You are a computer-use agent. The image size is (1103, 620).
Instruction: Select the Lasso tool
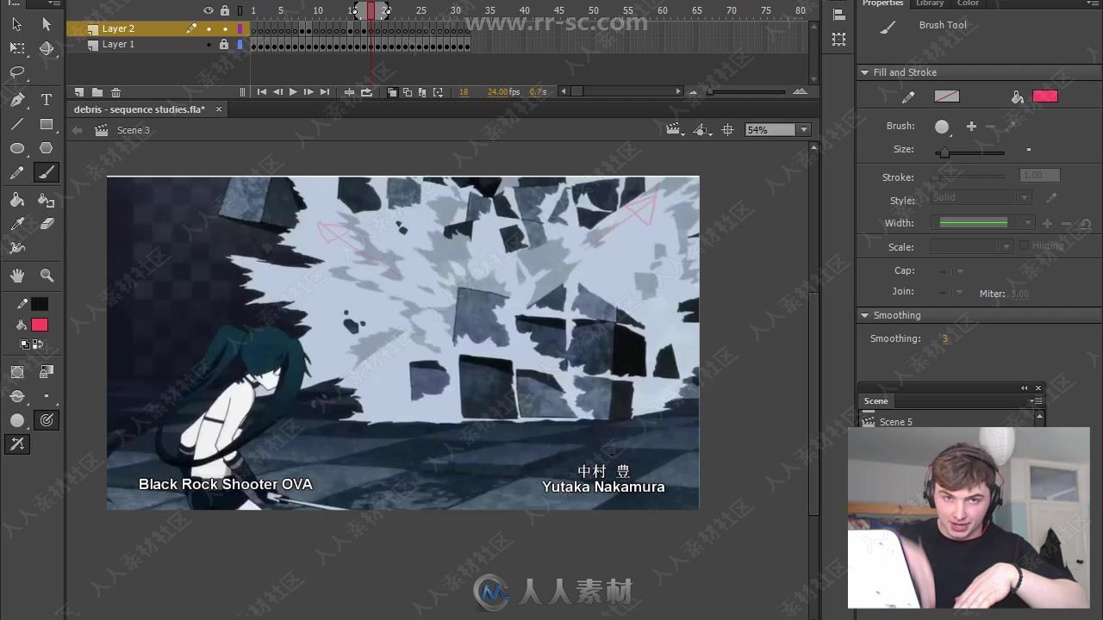tap(17, 73)
